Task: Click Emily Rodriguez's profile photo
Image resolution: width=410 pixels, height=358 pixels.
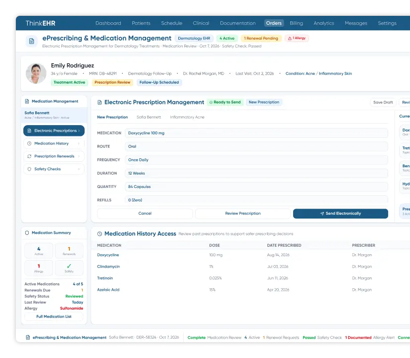Action: pyautogui.click(x=36, y=73)
